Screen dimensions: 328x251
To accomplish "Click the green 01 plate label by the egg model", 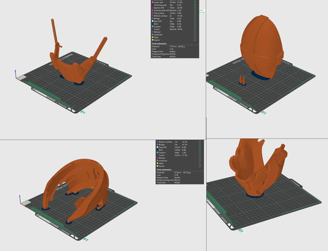I will click(x=263, y=113).
